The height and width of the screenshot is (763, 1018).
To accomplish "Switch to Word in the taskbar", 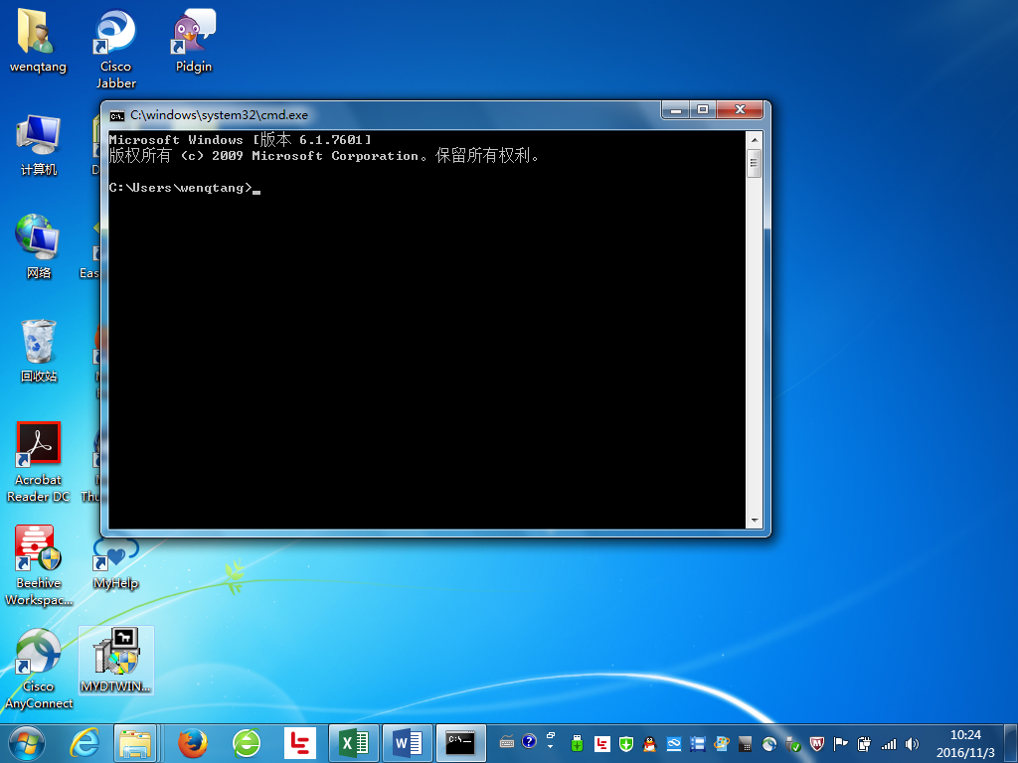I will [407, 743].
